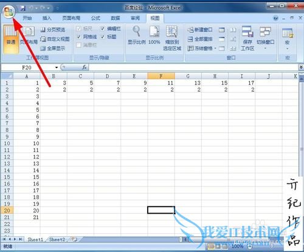The height and width of the screenshot is (252, 304).
Task: Select row 20 header
Action: [7, 211]
